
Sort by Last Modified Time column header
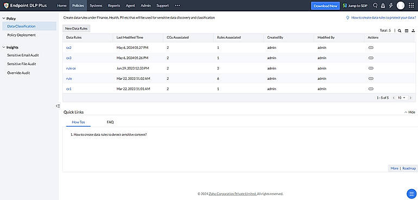tap(130, 37)
